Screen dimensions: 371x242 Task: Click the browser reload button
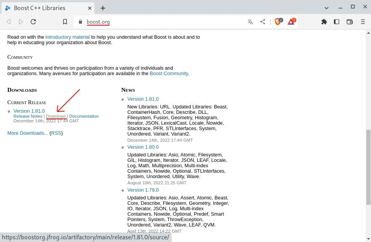pos(33,22)
